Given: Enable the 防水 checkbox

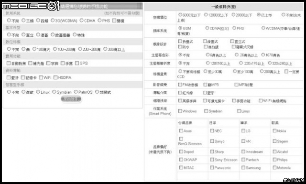Looking at the screenshot, I should tap(180, 47).
